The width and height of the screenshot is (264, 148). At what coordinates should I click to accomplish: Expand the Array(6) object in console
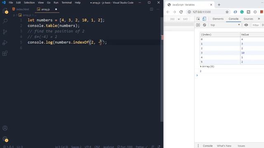201,67
